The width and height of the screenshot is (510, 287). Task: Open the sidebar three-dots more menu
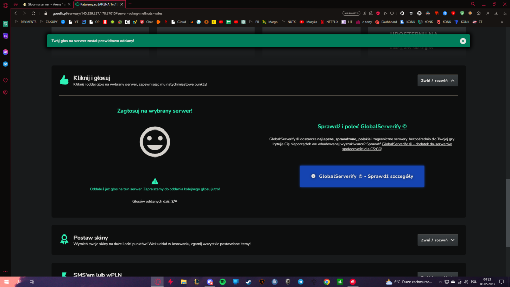(x=5, y=271)
